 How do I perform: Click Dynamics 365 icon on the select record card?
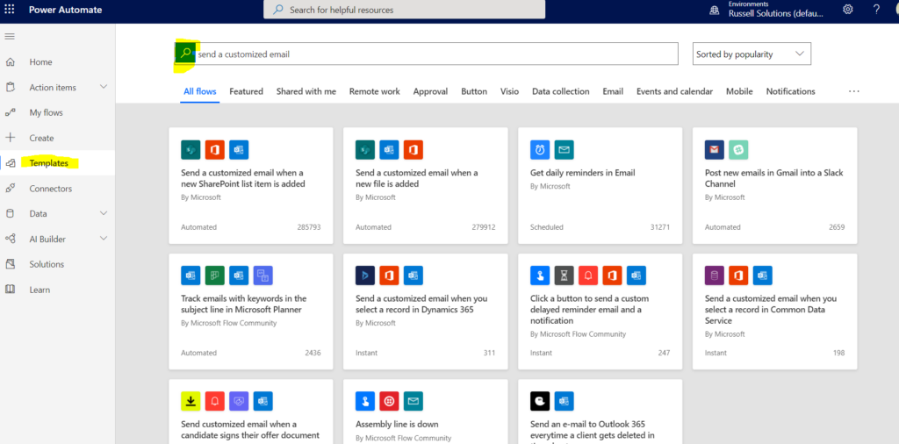pos(365,276)
